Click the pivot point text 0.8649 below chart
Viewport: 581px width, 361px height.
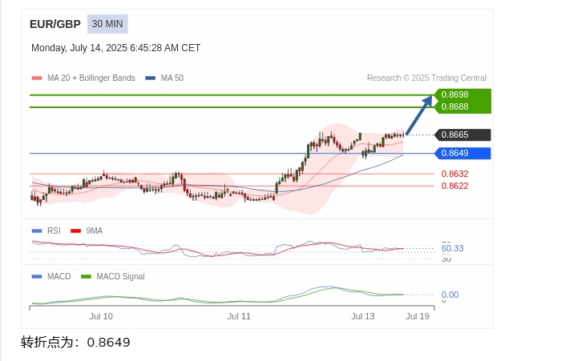click(x=108, y=343)
